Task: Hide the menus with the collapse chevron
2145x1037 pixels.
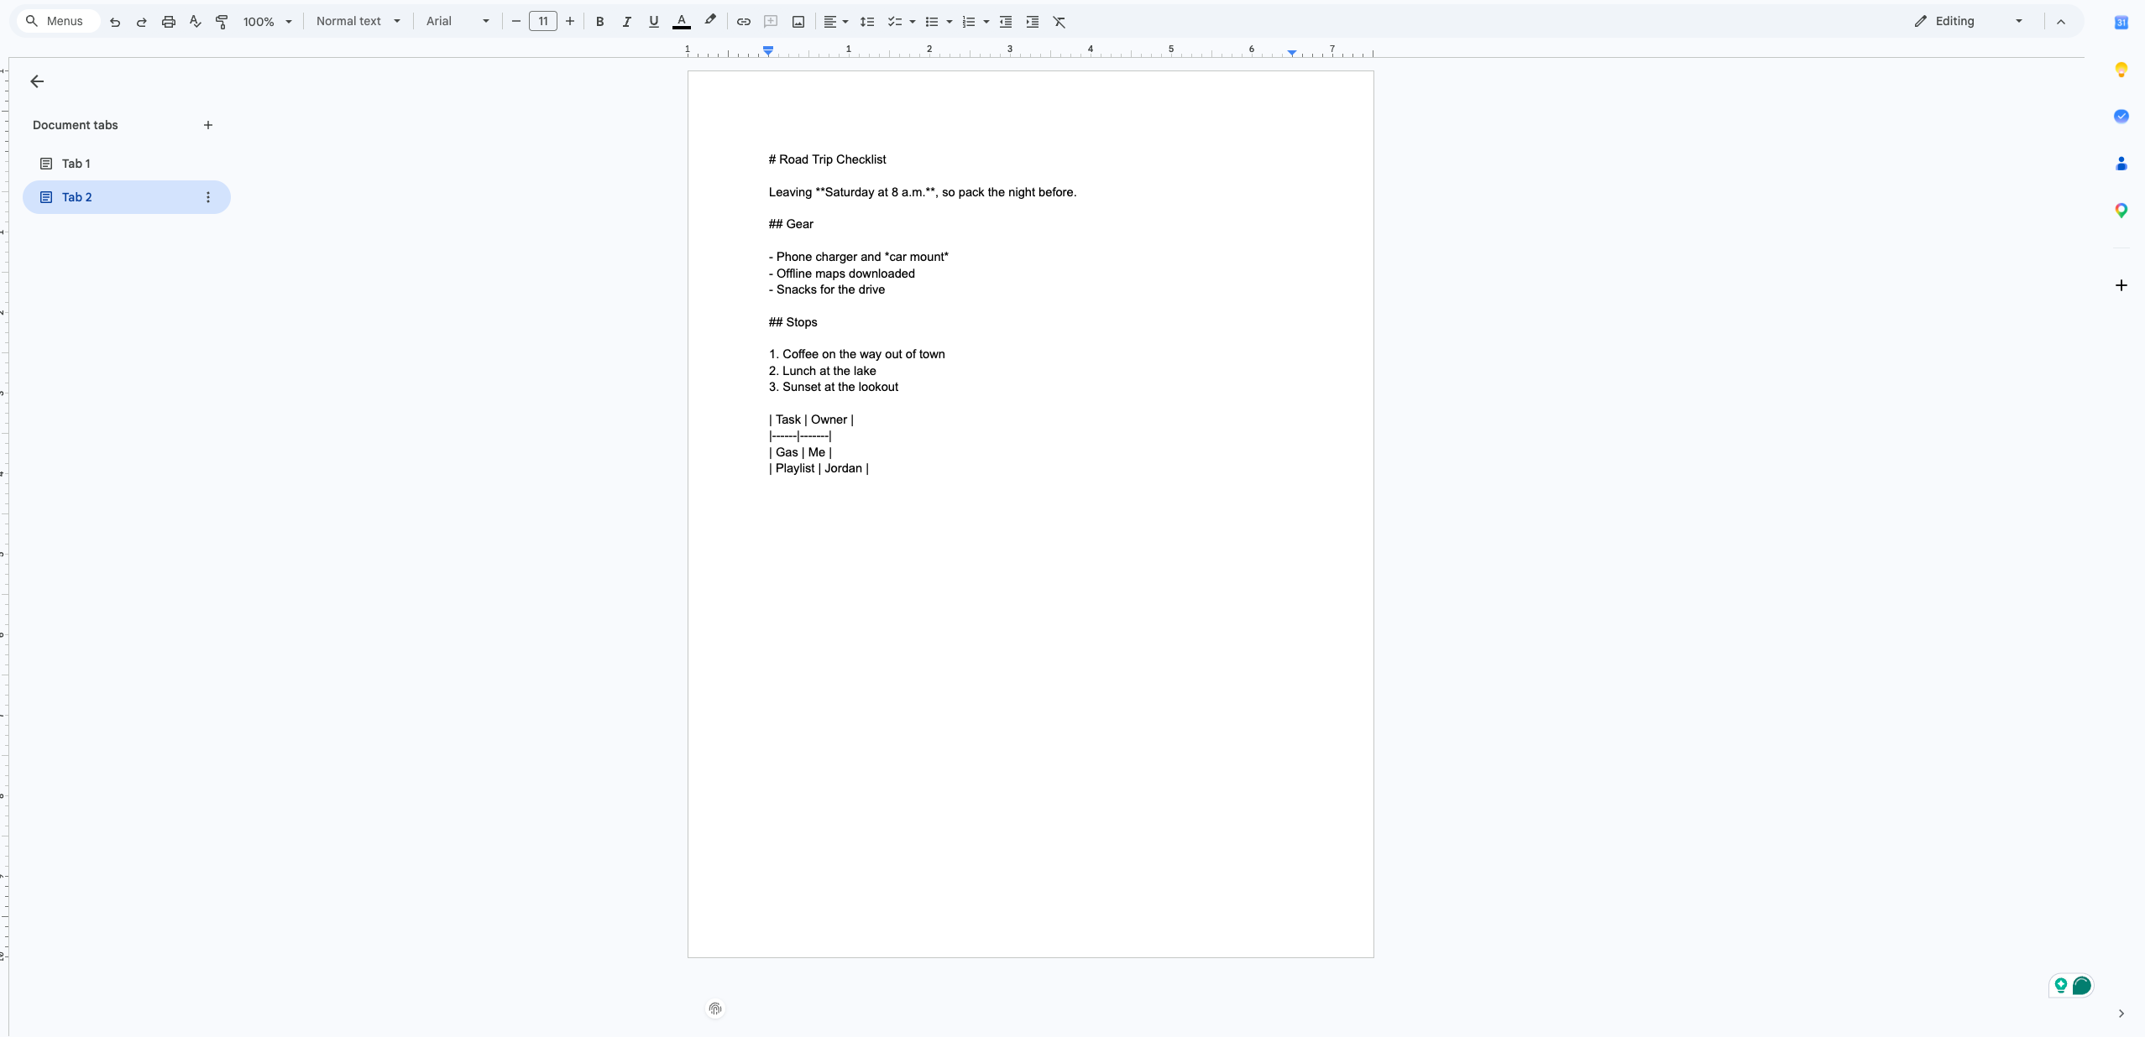Action: pyautogui.click(x=2061, y=22)
